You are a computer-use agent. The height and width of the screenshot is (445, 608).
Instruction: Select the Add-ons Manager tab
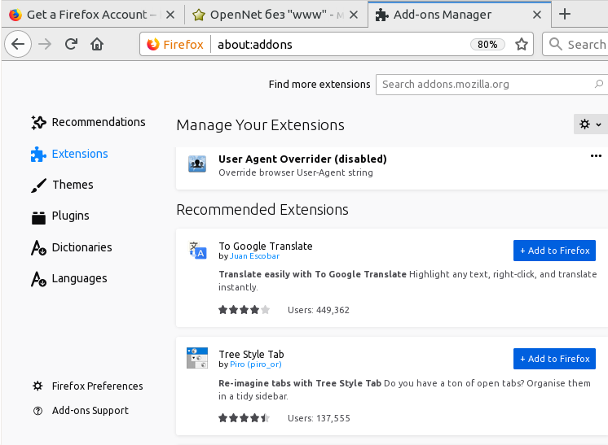(460, 15)
